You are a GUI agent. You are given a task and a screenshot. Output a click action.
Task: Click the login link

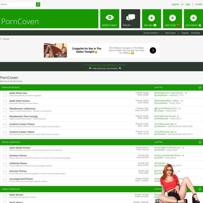click(188, 4)
